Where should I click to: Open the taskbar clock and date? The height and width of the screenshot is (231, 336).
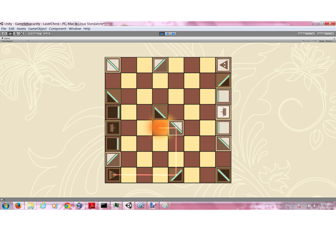(326, 206)
